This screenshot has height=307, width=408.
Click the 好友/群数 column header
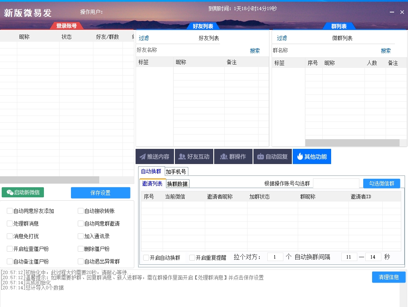point(107,37)
